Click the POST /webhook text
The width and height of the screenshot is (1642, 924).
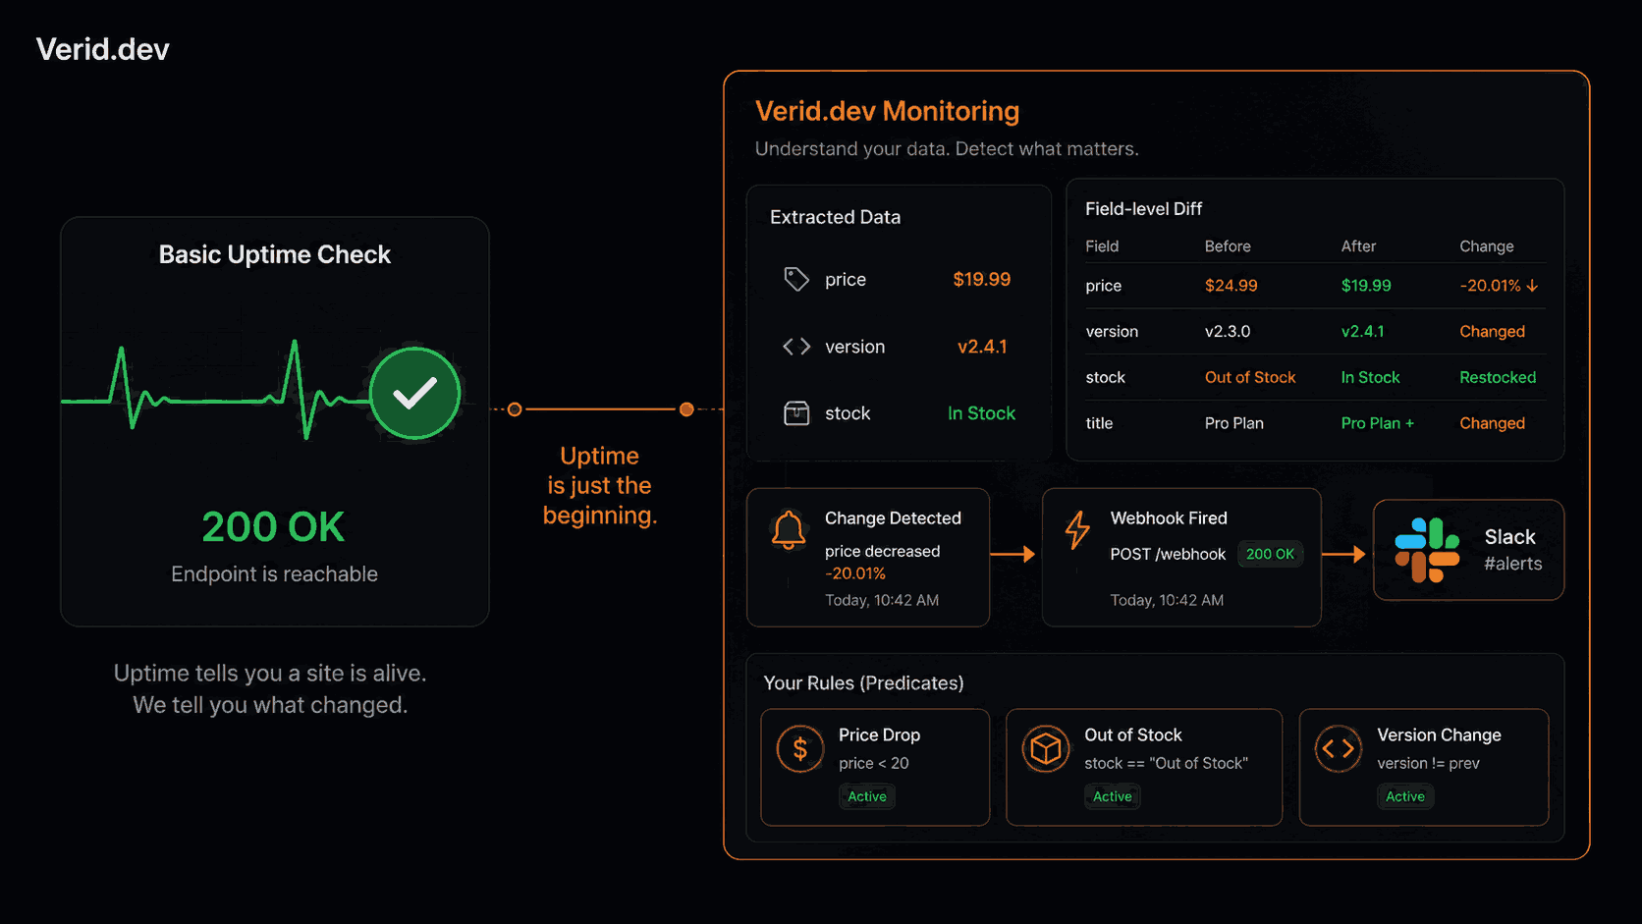click(x=1168, y=554)
